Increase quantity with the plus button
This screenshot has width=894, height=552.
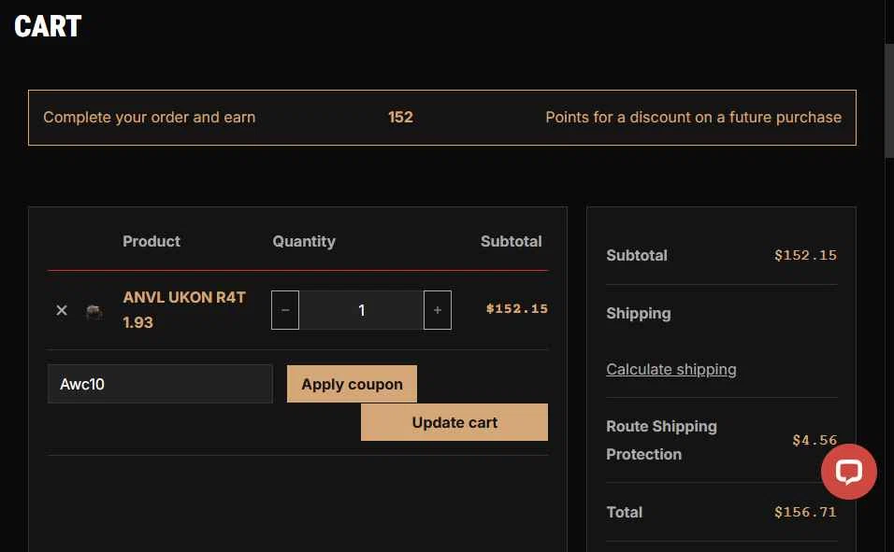(x=438, y=310)
